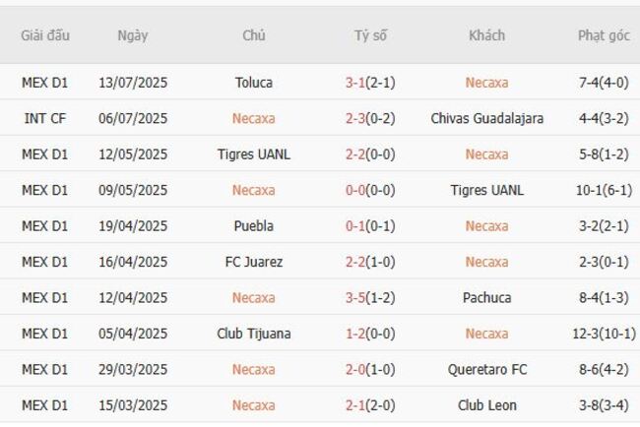Click the date 15/03/2025
This screenshot has height=427, width=640.
click(133, 405)
